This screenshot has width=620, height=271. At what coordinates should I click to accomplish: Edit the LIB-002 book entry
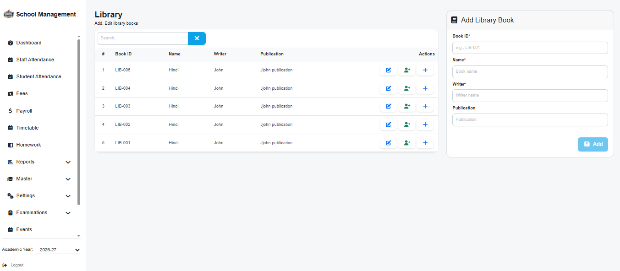tap(388, 125)
